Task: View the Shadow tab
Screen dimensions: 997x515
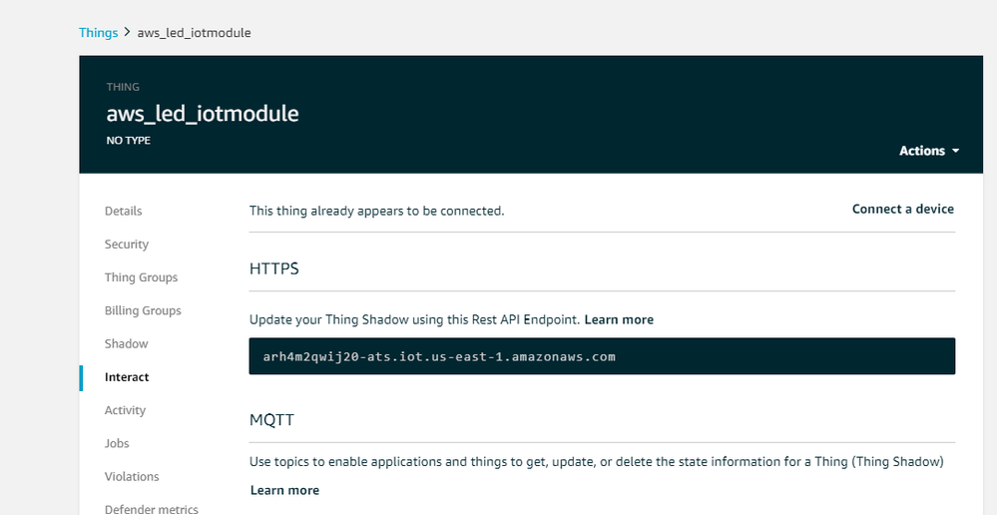Action: click(x=127, y=344)
